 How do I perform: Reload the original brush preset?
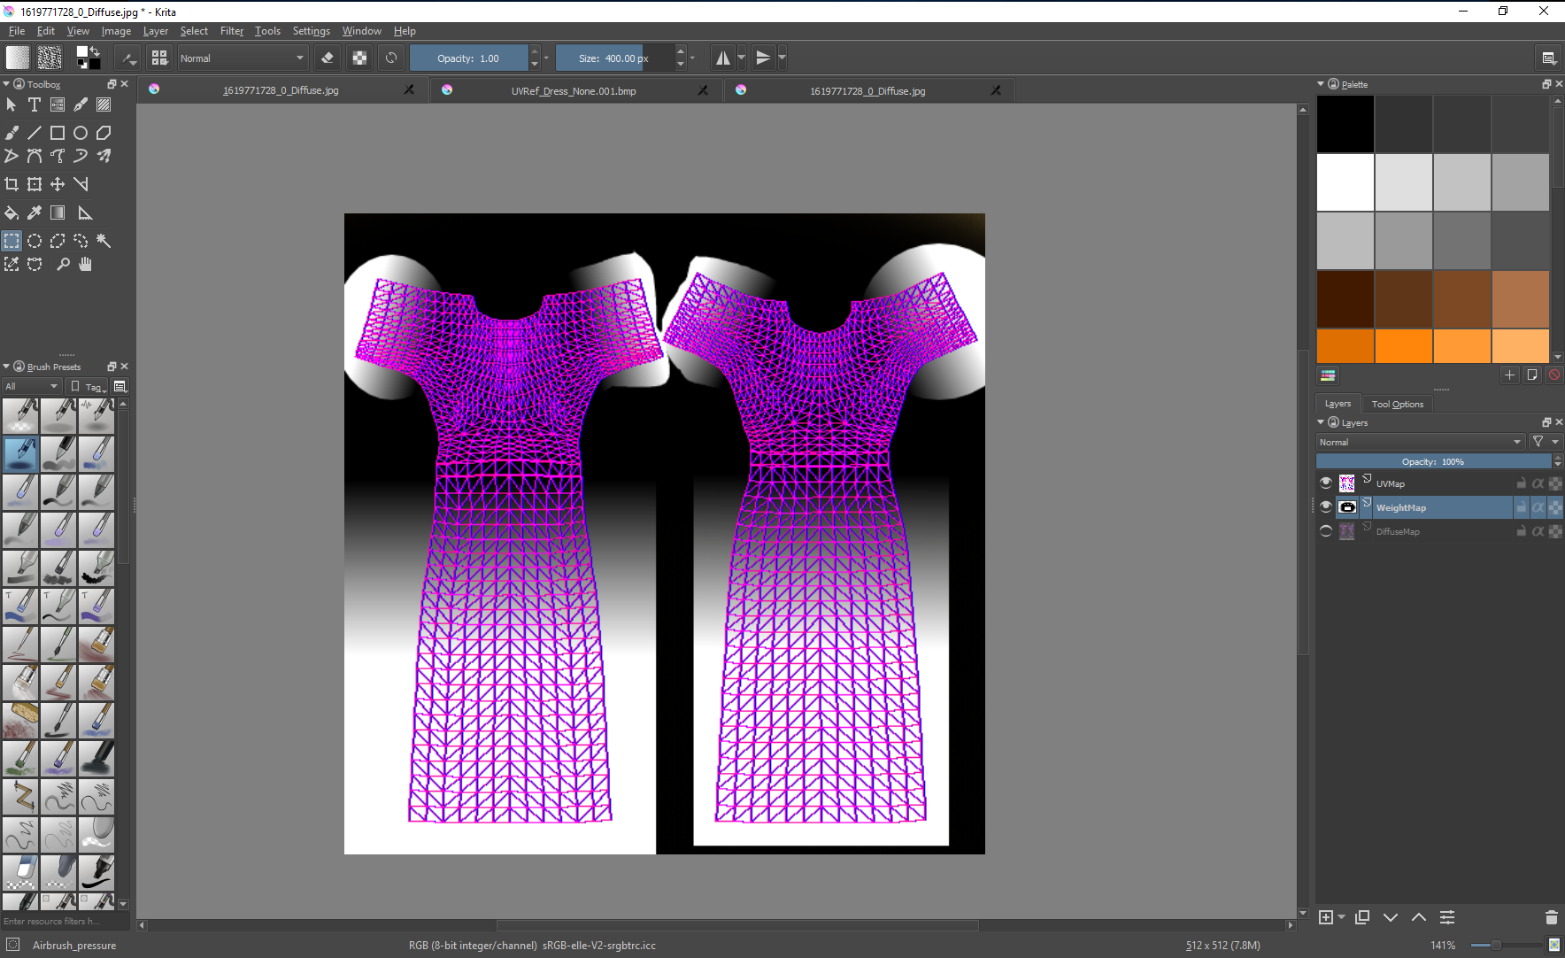(390, 58)
